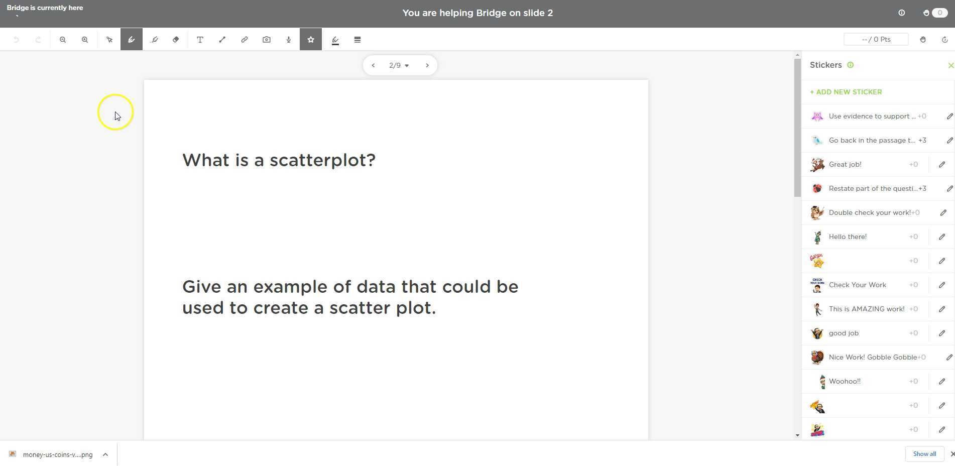
Task: Choose the Text tool
Action: 200,40
